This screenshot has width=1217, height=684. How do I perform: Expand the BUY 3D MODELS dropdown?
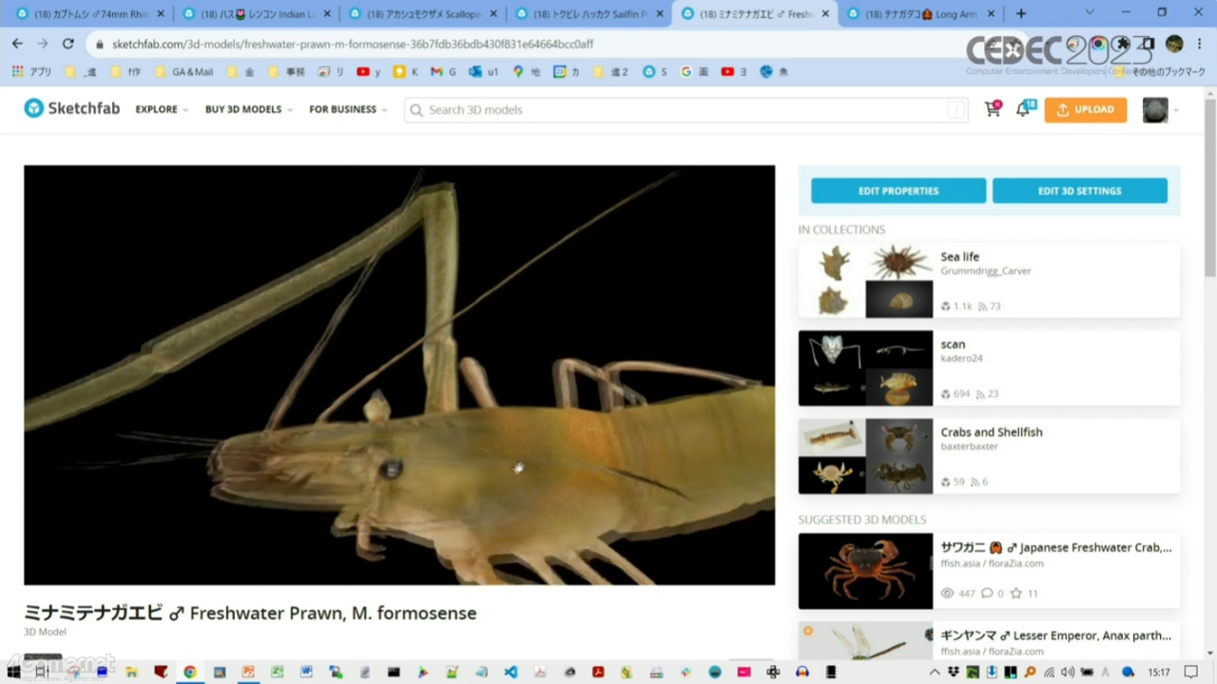[247, 109]
